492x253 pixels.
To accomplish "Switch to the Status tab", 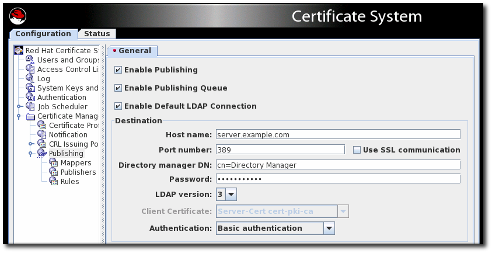I will [x=97, y=34].
